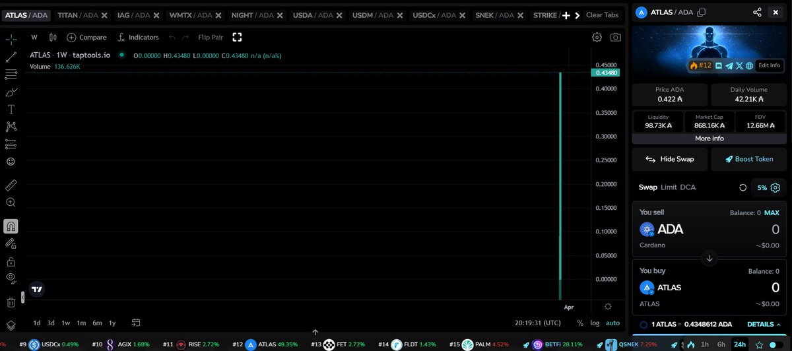Open chart settings gear icon

coord(597,38)
